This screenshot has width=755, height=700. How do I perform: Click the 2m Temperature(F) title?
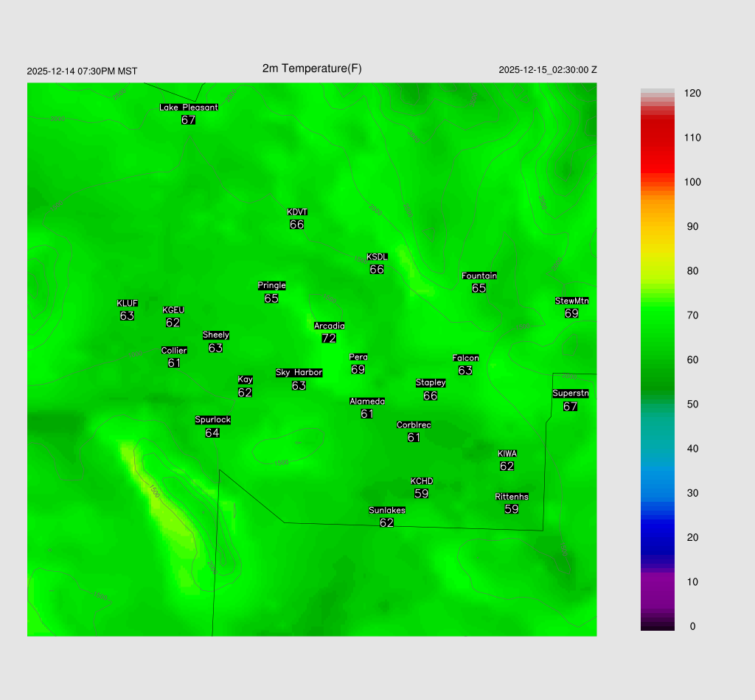tap(312, 69)
